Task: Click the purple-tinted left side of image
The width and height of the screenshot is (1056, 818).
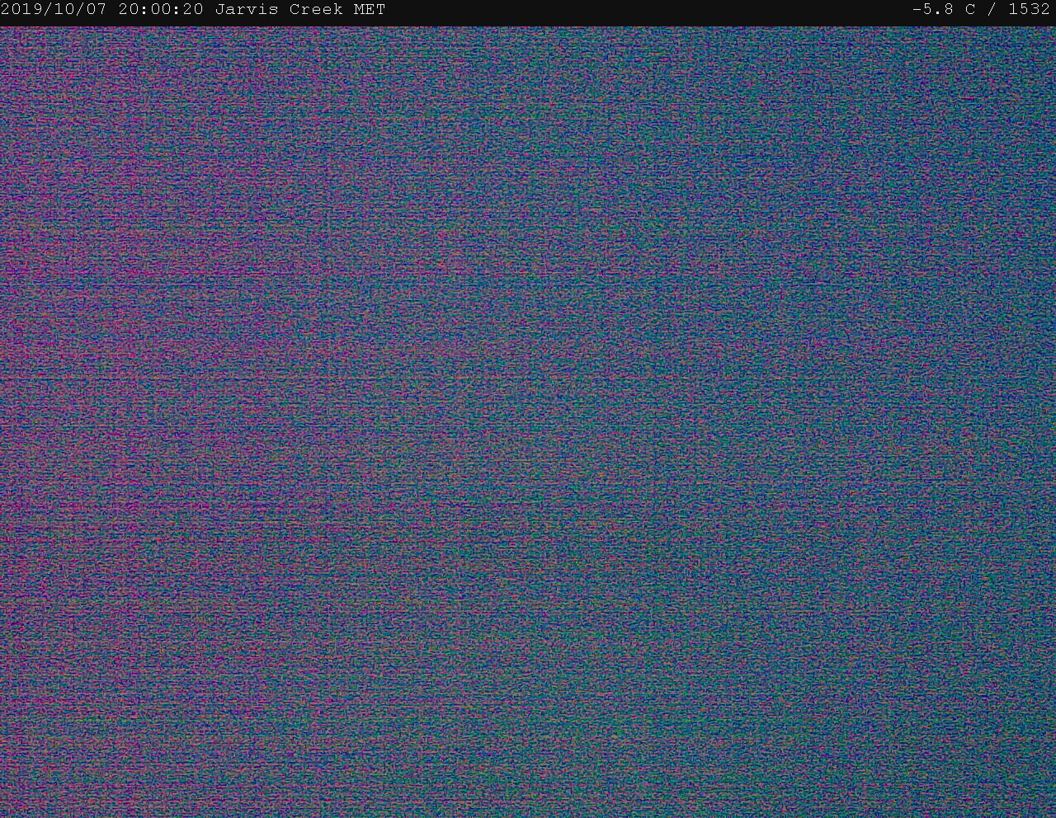Action: click(x=124, y=330)
